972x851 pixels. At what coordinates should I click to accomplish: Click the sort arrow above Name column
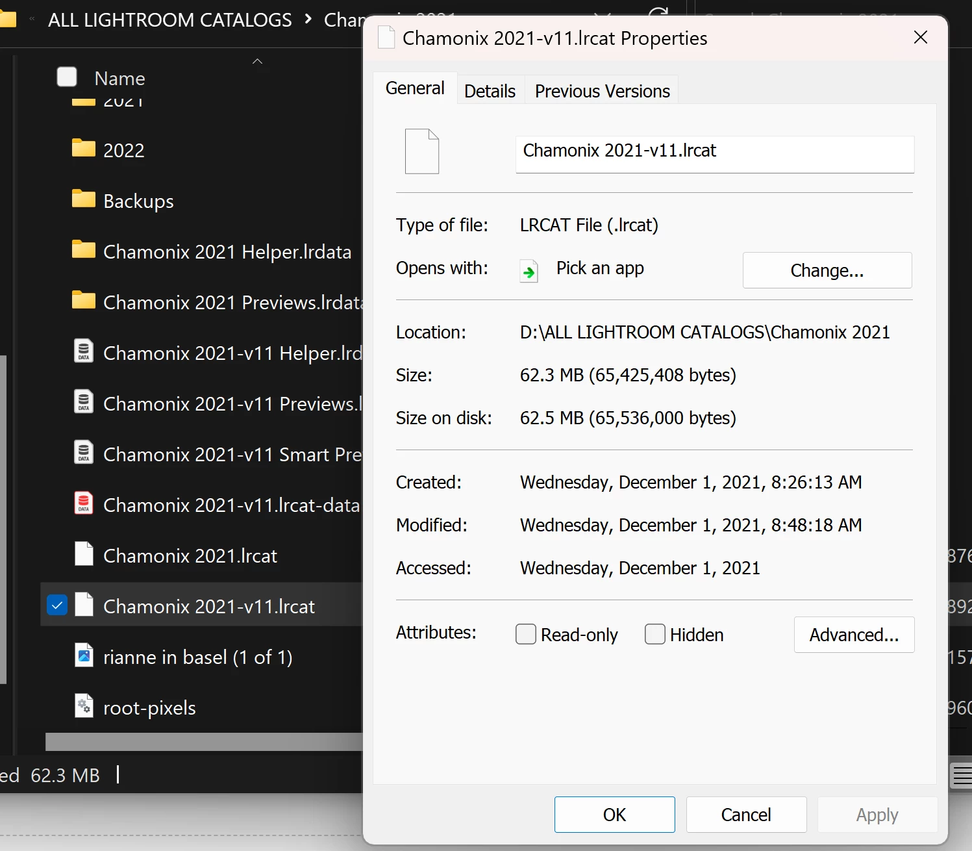tap(257, 61)
